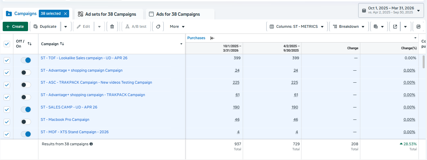This screenshot has width=427, height=160.
Task: Switch to Ad sets for 38 Campaigns tab
Action: click(109, 14)
